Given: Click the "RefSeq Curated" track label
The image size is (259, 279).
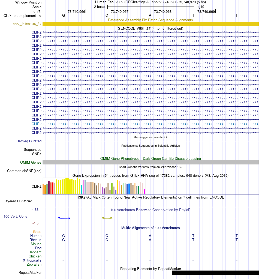Looking at the screenshot, I should click(29, 141).
